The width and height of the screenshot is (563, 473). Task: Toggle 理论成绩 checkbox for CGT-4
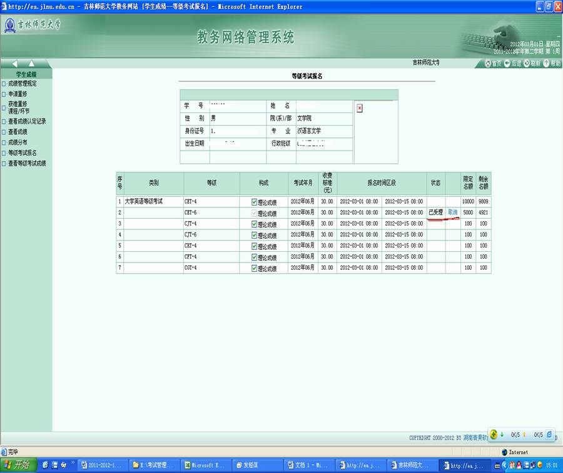point(254,268)
